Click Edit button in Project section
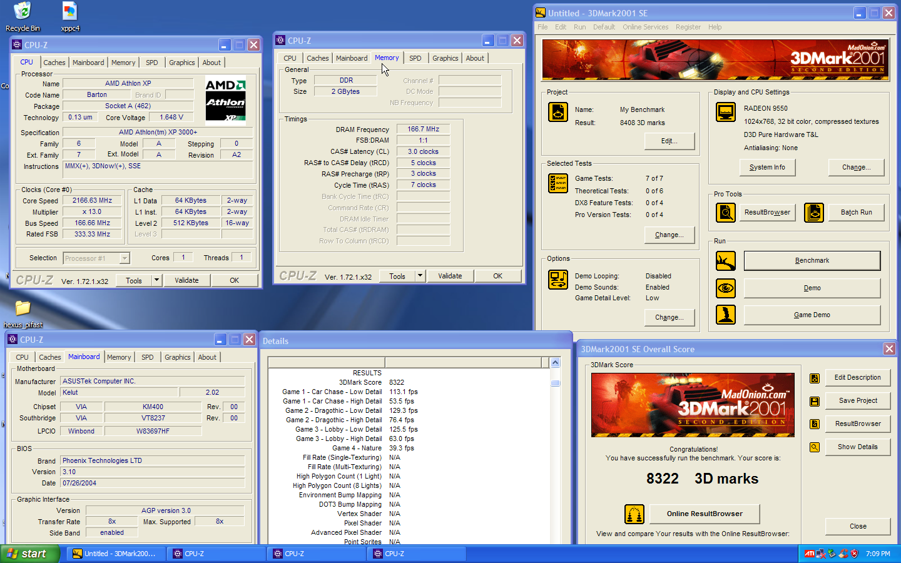 (x=669, y=141)
